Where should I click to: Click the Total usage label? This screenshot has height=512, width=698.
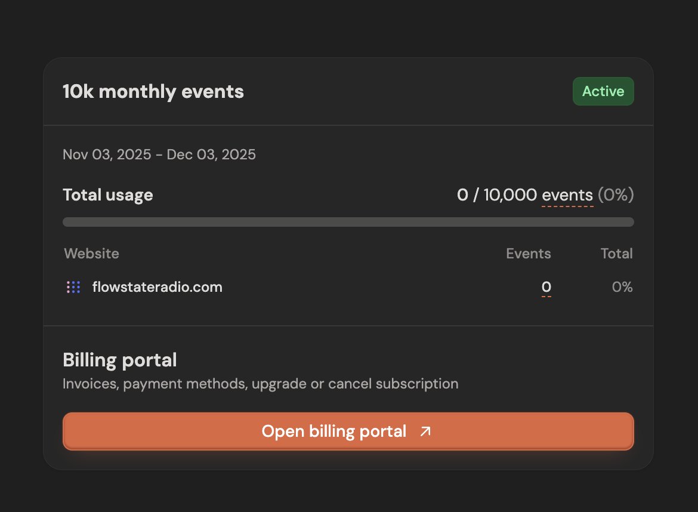[108, 195]
